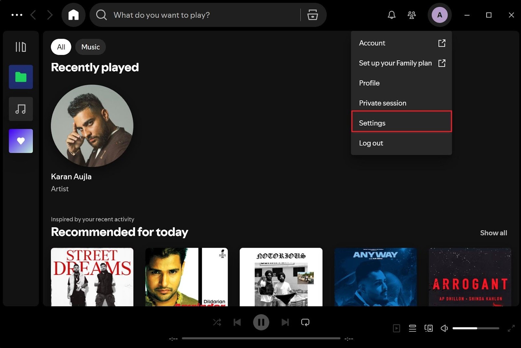Open the music note playlist in sidebar
This screenshot has height=348, width=521.
coord(21,109)
